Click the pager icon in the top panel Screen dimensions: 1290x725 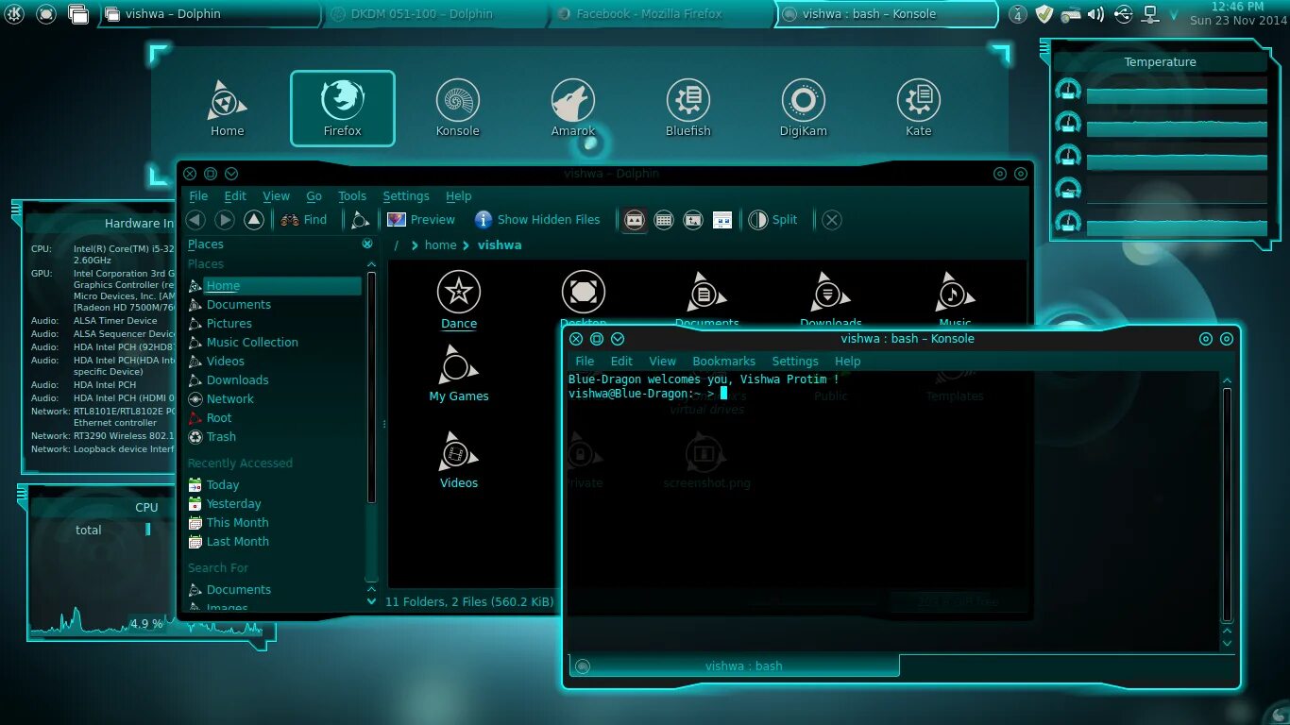(x=79, y=14)
